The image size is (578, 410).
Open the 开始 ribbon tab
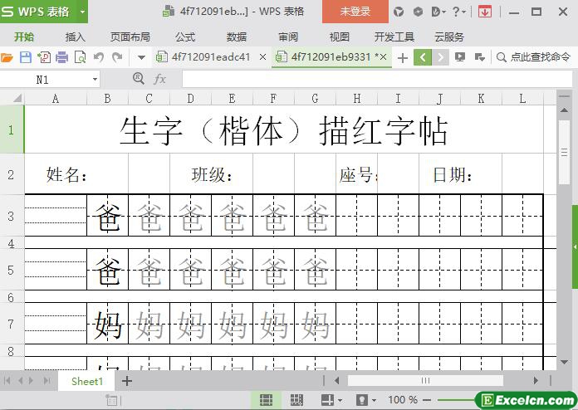[24, 37]
